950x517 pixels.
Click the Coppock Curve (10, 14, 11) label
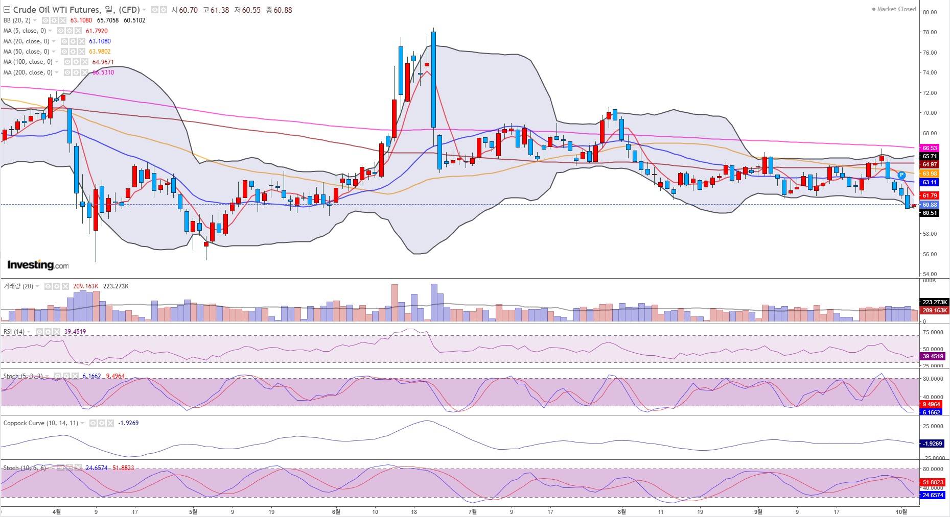[41, 423]
